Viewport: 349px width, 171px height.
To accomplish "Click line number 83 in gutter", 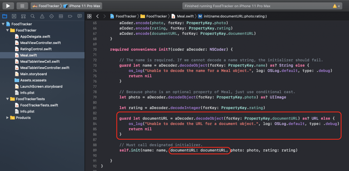I will tap(95, 119).
